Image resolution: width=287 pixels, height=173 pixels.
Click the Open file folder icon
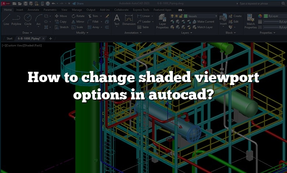pos(20,3)
